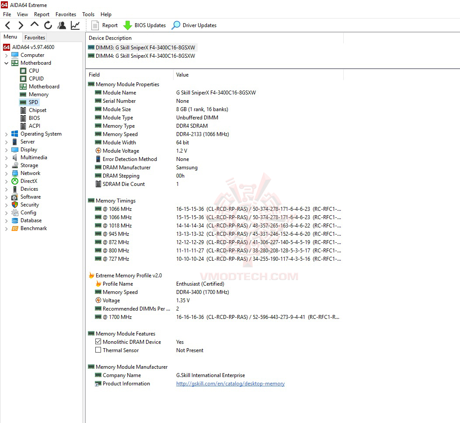This screenshot has width=460, height=423.
Task: Select the Module Voltage row
Action: pyautogui.click(x=215, y=151)
